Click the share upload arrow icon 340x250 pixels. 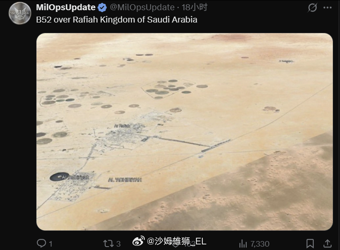(327, 244)
